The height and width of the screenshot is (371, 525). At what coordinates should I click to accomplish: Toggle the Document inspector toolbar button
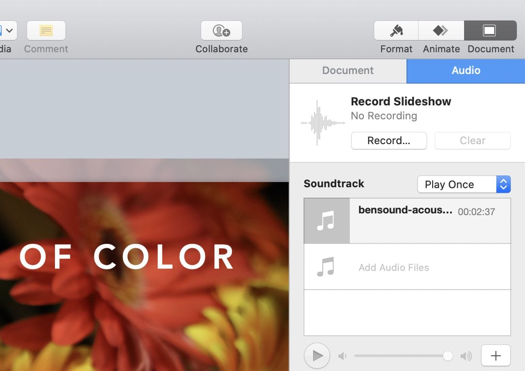point(490,31)
